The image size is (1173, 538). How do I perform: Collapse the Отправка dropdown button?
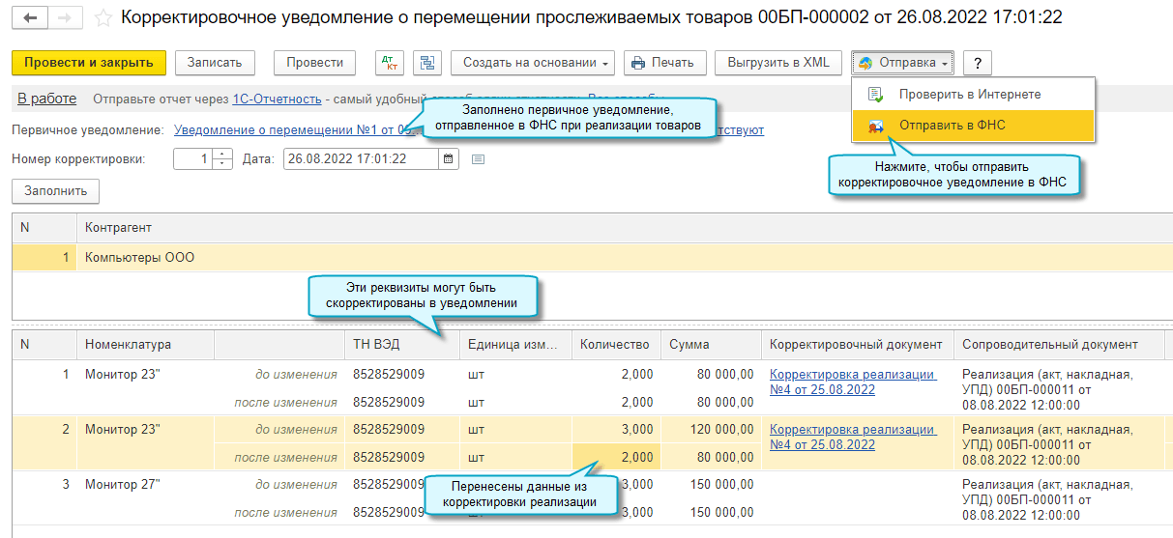coord(904,63)
